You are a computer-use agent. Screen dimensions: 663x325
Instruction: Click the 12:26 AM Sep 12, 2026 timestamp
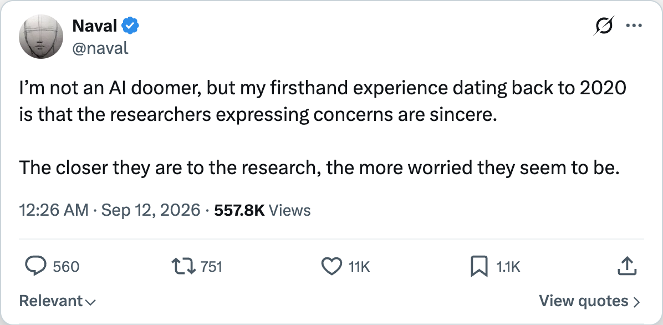click(x=110, y=210)
